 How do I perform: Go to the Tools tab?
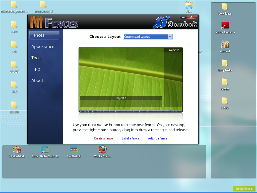[36, 58]
